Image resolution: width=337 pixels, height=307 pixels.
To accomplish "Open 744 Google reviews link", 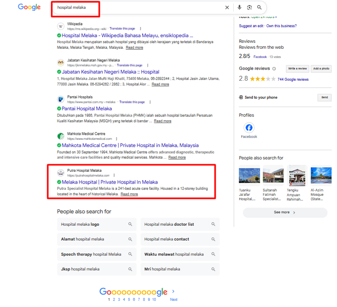I will coord(293,79).
